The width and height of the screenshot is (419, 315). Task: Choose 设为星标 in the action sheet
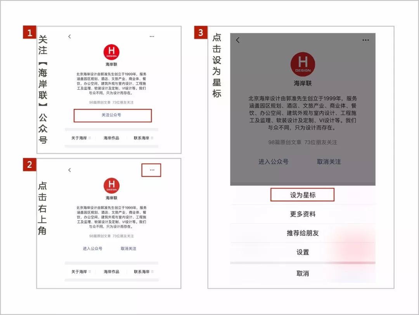click(x=303, y=195)
